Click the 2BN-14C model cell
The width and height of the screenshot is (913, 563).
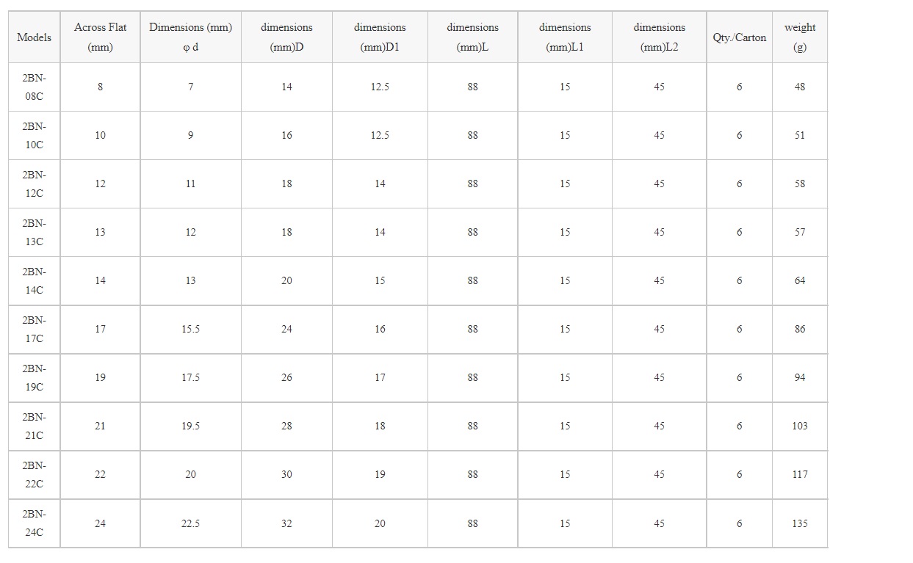[35, 280]
